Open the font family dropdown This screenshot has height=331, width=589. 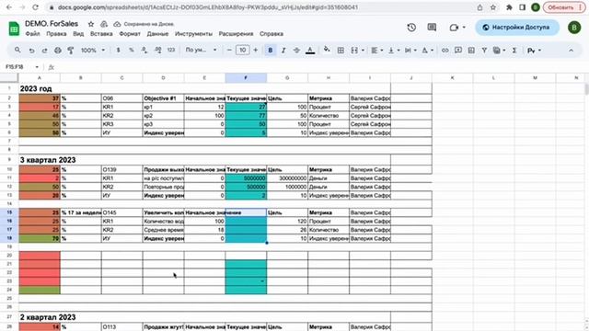(201, 50)
